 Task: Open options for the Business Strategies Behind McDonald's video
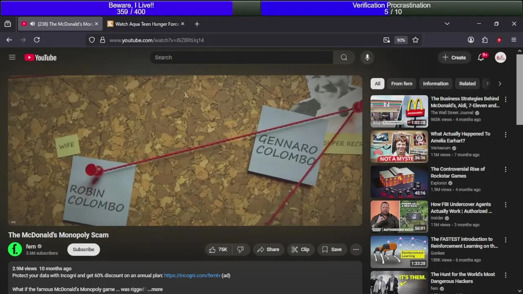[x=505, y=99]
